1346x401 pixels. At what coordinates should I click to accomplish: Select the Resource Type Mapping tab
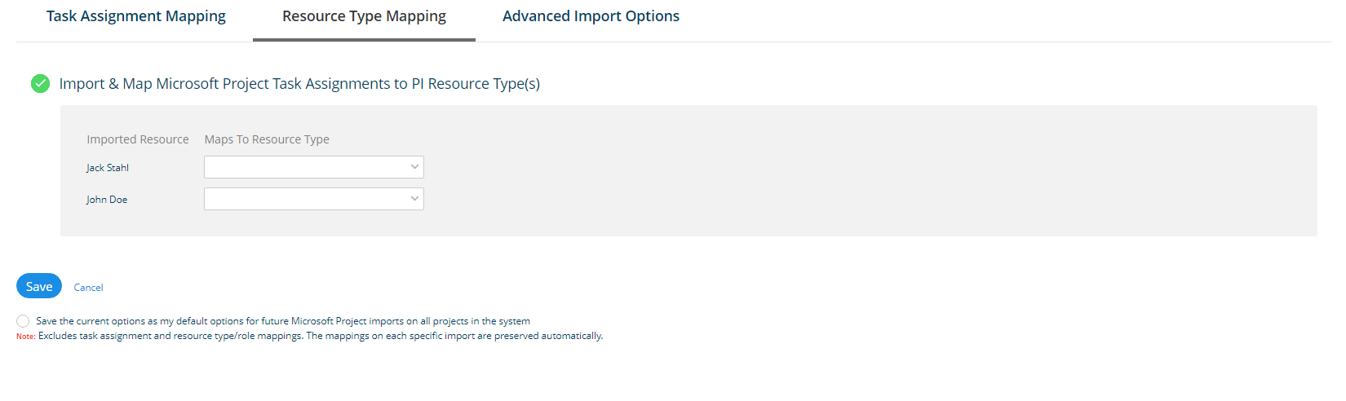click(364, 16)
